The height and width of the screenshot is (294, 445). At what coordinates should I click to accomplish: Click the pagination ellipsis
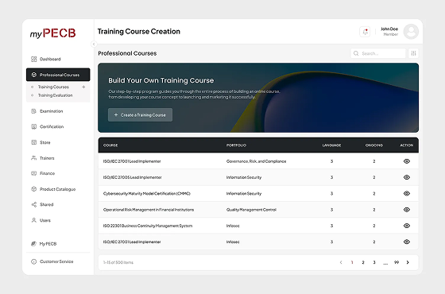point(385,263)
